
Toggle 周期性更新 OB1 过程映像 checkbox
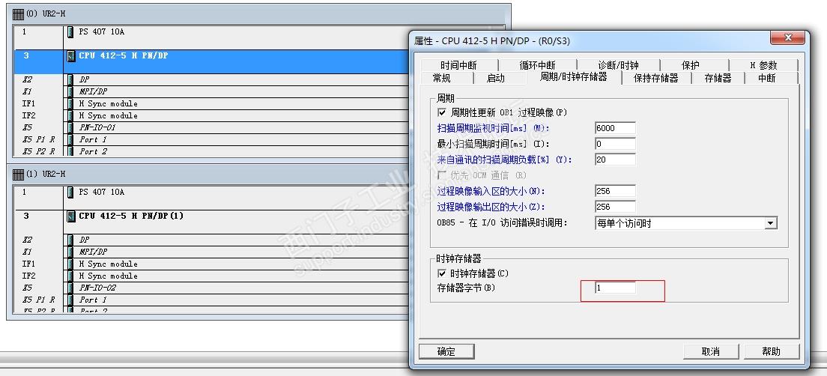442,112
